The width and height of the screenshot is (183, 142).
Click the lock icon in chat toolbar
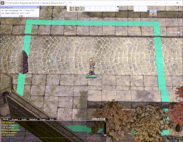(104, 119)
